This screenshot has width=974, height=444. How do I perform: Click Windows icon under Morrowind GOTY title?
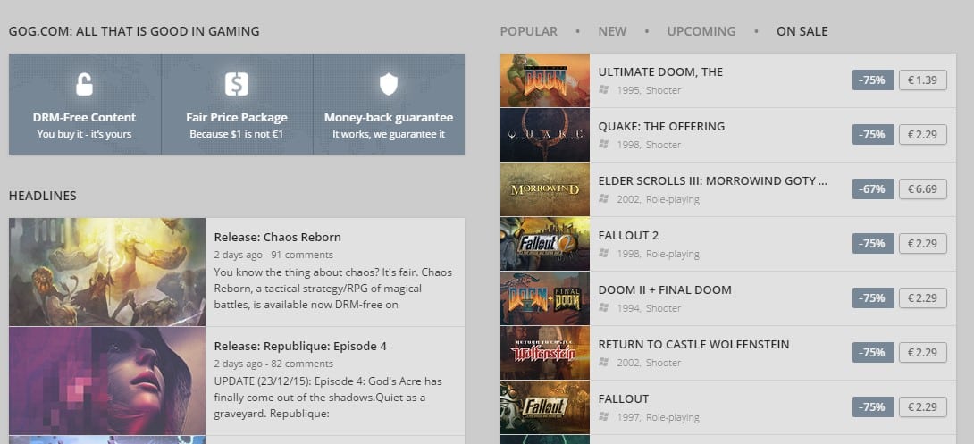click(x=603, y=198)
